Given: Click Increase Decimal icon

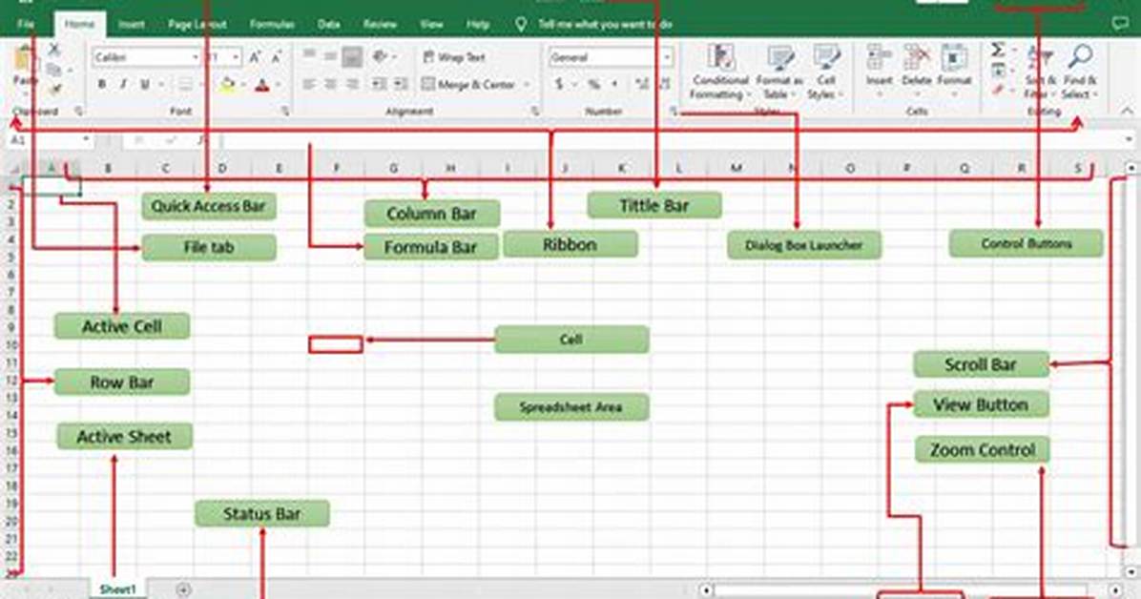Looking at the screenshot, I should click(642, 85).
